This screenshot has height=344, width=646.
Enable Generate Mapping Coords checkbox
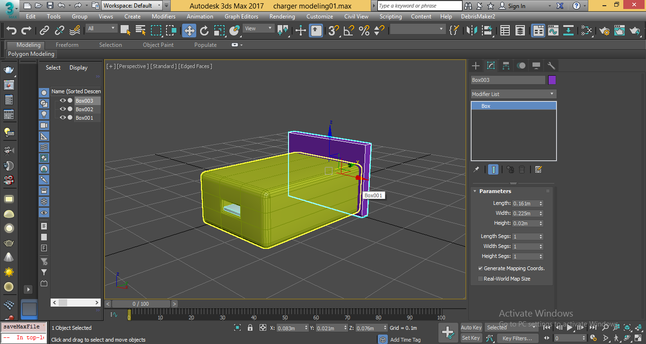(x=480, y=268)
